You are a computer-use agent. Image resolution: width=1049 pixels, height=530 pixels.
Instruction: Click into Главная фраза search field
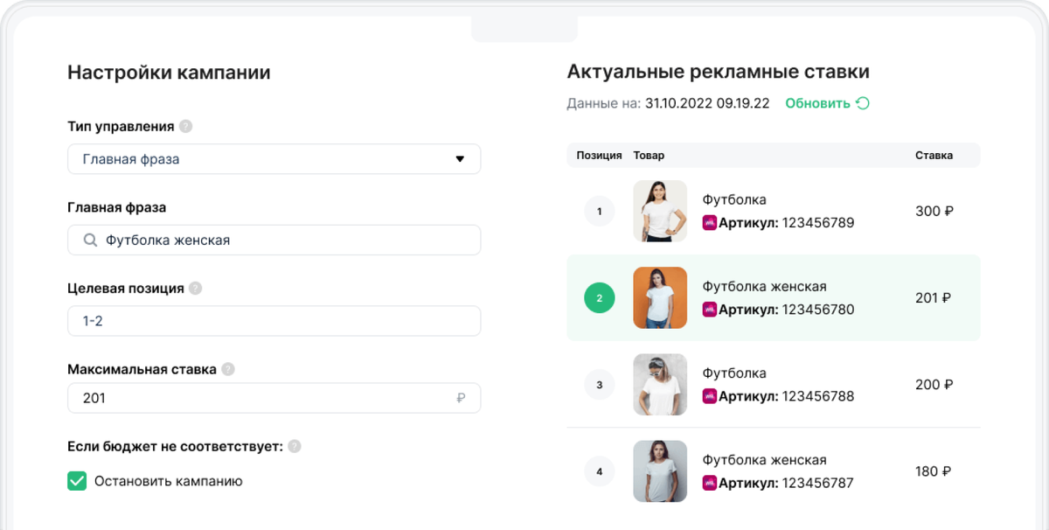pyautogui.click(x=274, y=240)
